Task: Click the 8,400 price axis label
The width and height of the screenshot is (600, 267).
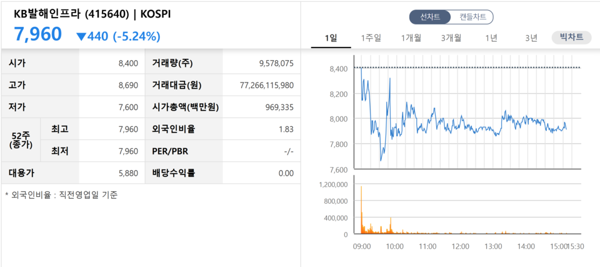Action: tap(338, 69)
